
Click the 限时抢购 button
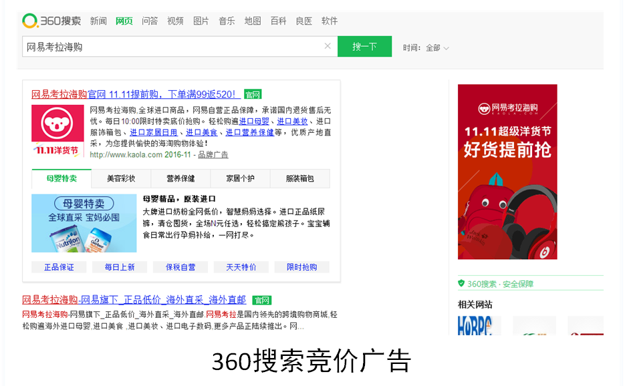301,267
